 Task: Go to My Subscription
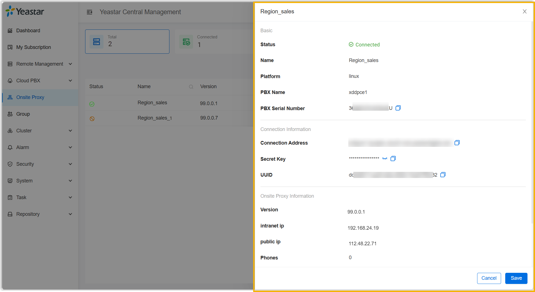coord(33,47)
